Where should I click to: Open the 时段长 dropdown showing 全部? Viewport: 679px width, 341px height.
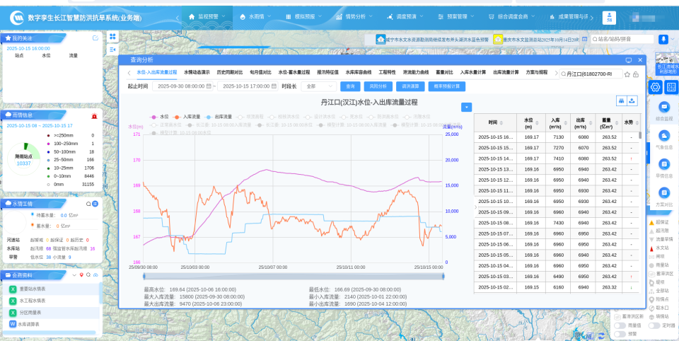point(317,86)
